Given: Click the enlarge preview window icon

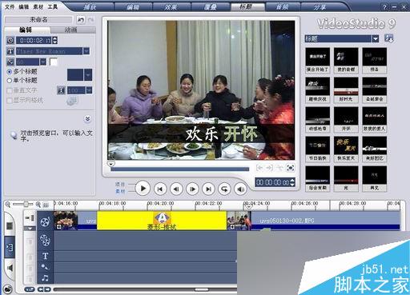Looking at the screenshot, I should click(x=291, y=168).
